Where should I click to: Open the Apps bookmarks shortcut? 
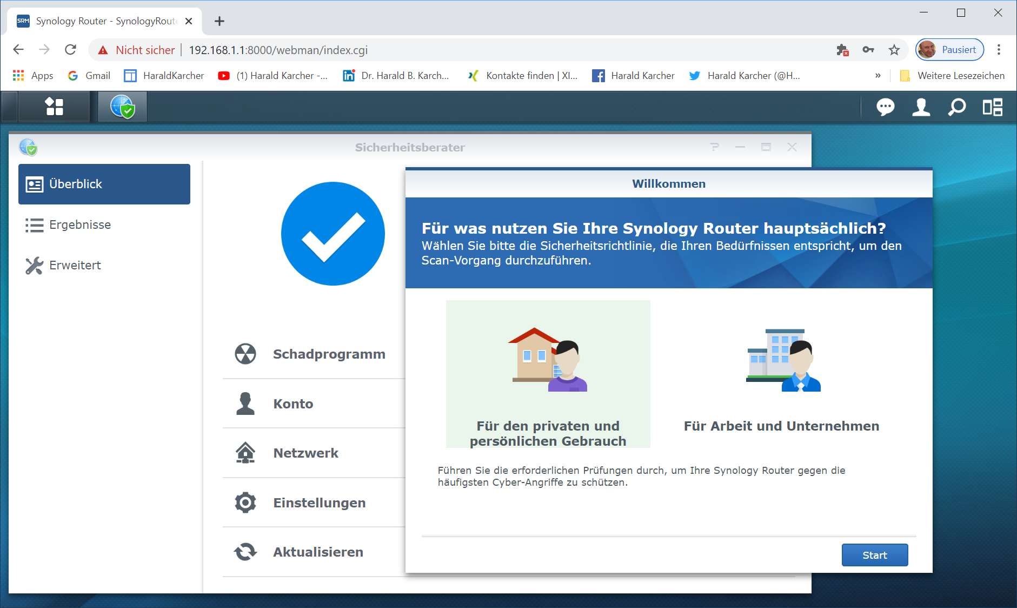[33, 76]
